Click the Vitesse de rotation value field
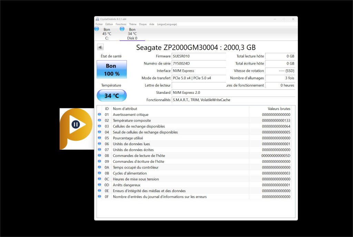The width and height of the screenshot is (353, 237). tap(280, 71)
